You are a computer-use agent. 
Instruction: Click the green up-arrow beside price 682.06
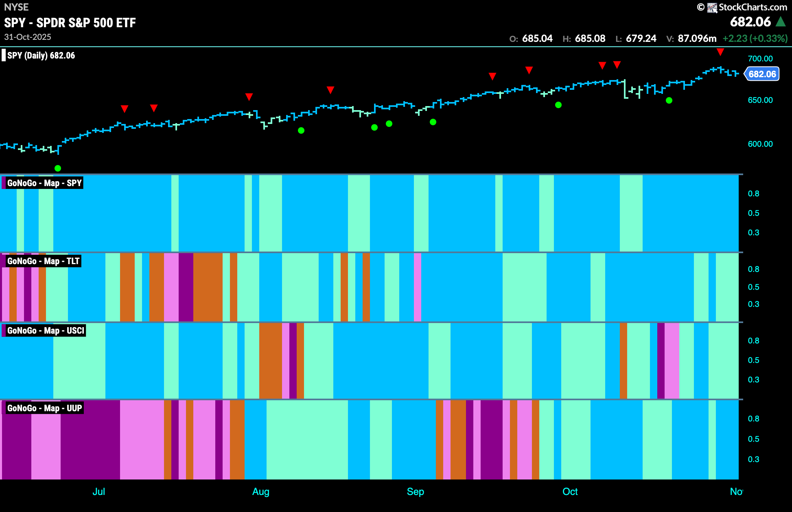point(781,22)
